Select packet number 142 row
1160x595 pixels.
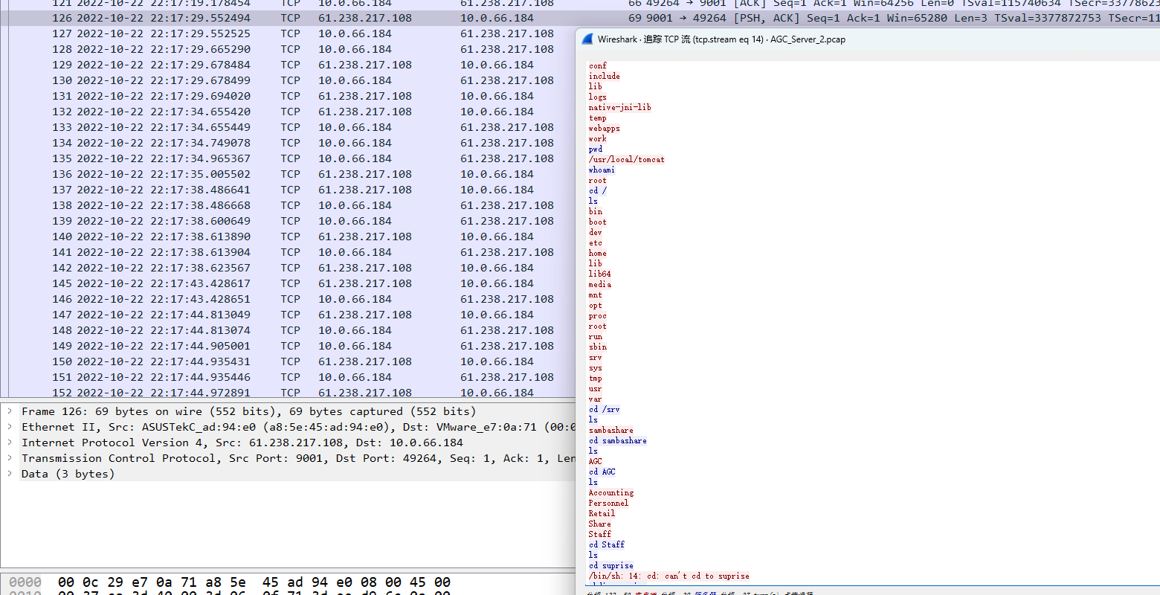288,268
